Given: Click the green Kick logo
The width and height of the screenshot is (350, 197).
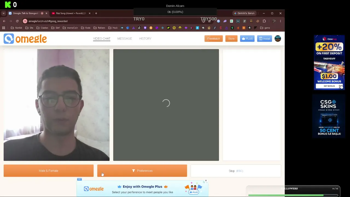Looking at the screenshot, I should pos(8,5).
